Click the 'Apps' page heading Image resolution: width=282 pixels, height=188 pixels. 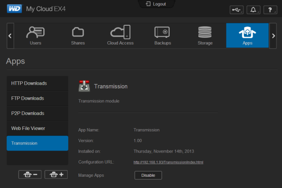pos(16,62)
